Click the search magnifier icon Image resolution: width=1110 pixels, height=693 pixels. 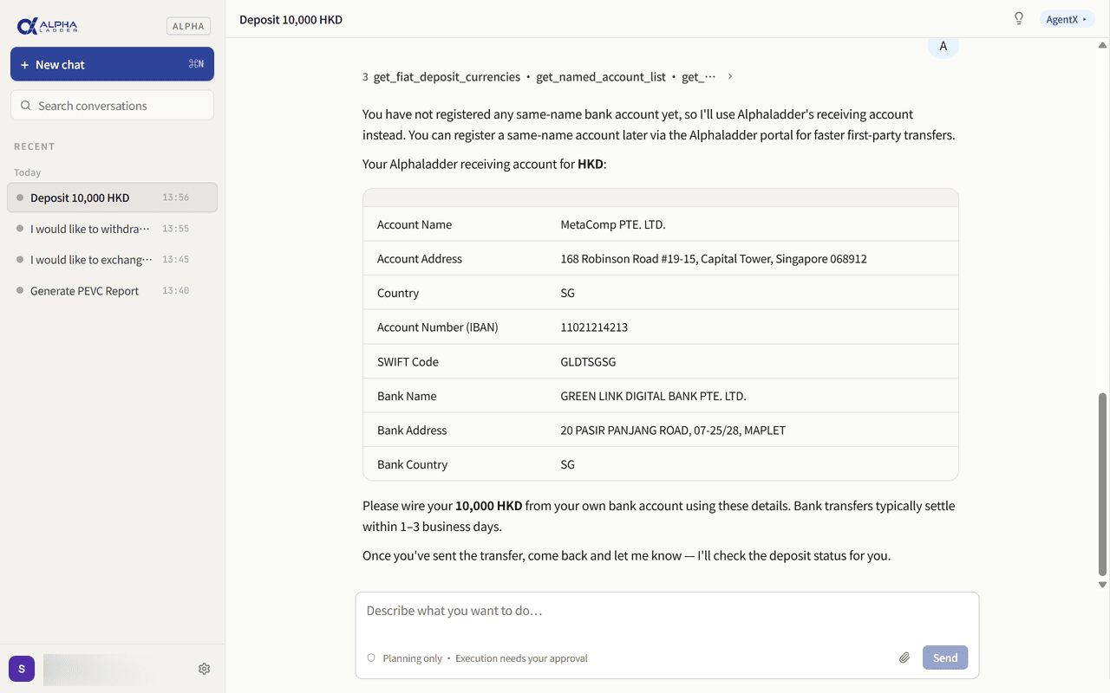coord(26,106)
